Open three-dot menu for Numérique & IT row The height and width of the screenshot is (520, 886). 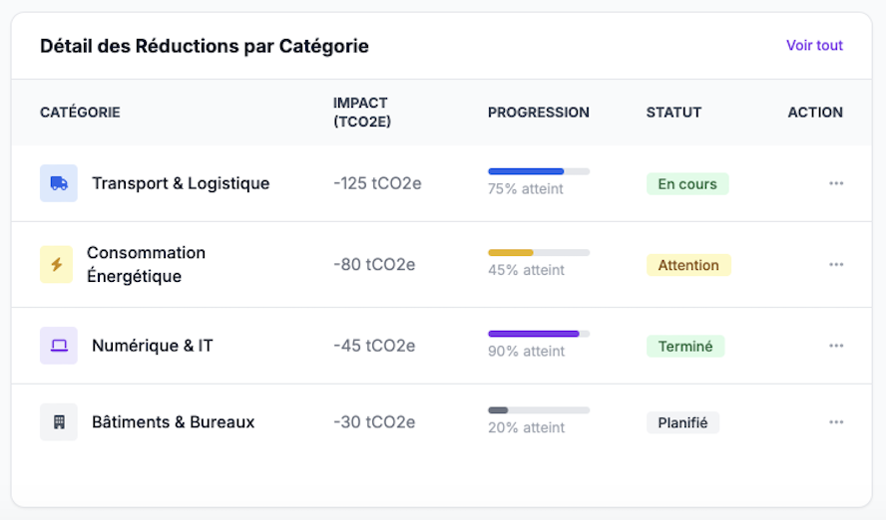(x=836, y=346)
